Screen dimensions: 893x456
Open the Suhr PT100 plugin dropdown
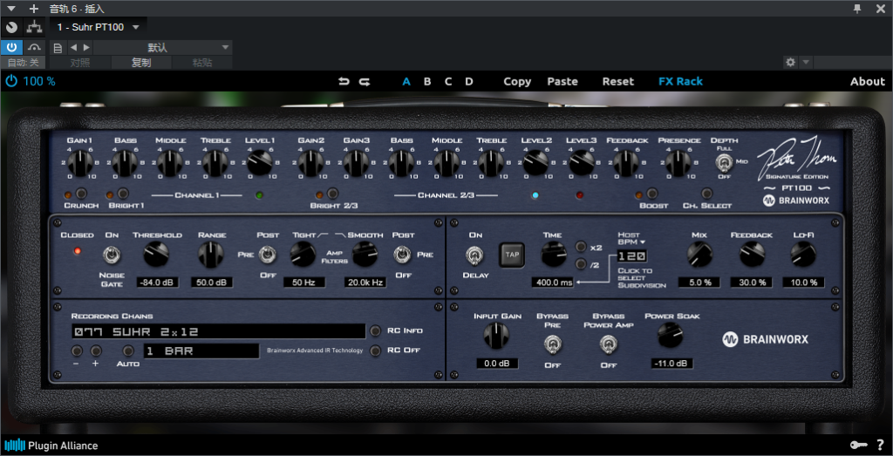[135, 27]
